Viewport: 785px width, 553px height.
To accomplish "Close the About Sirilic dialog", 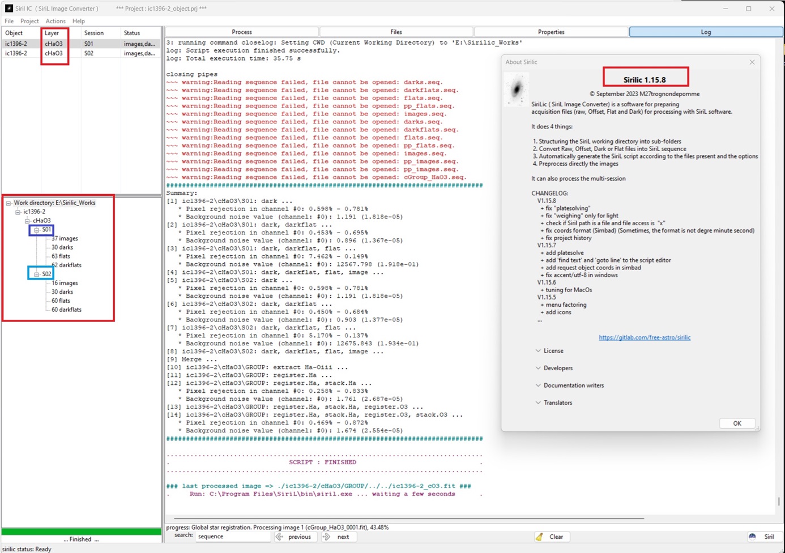I will (x=752, y=62).
